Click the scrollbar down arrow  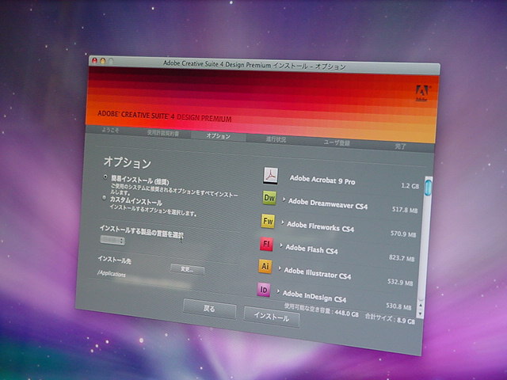(420, 313)
